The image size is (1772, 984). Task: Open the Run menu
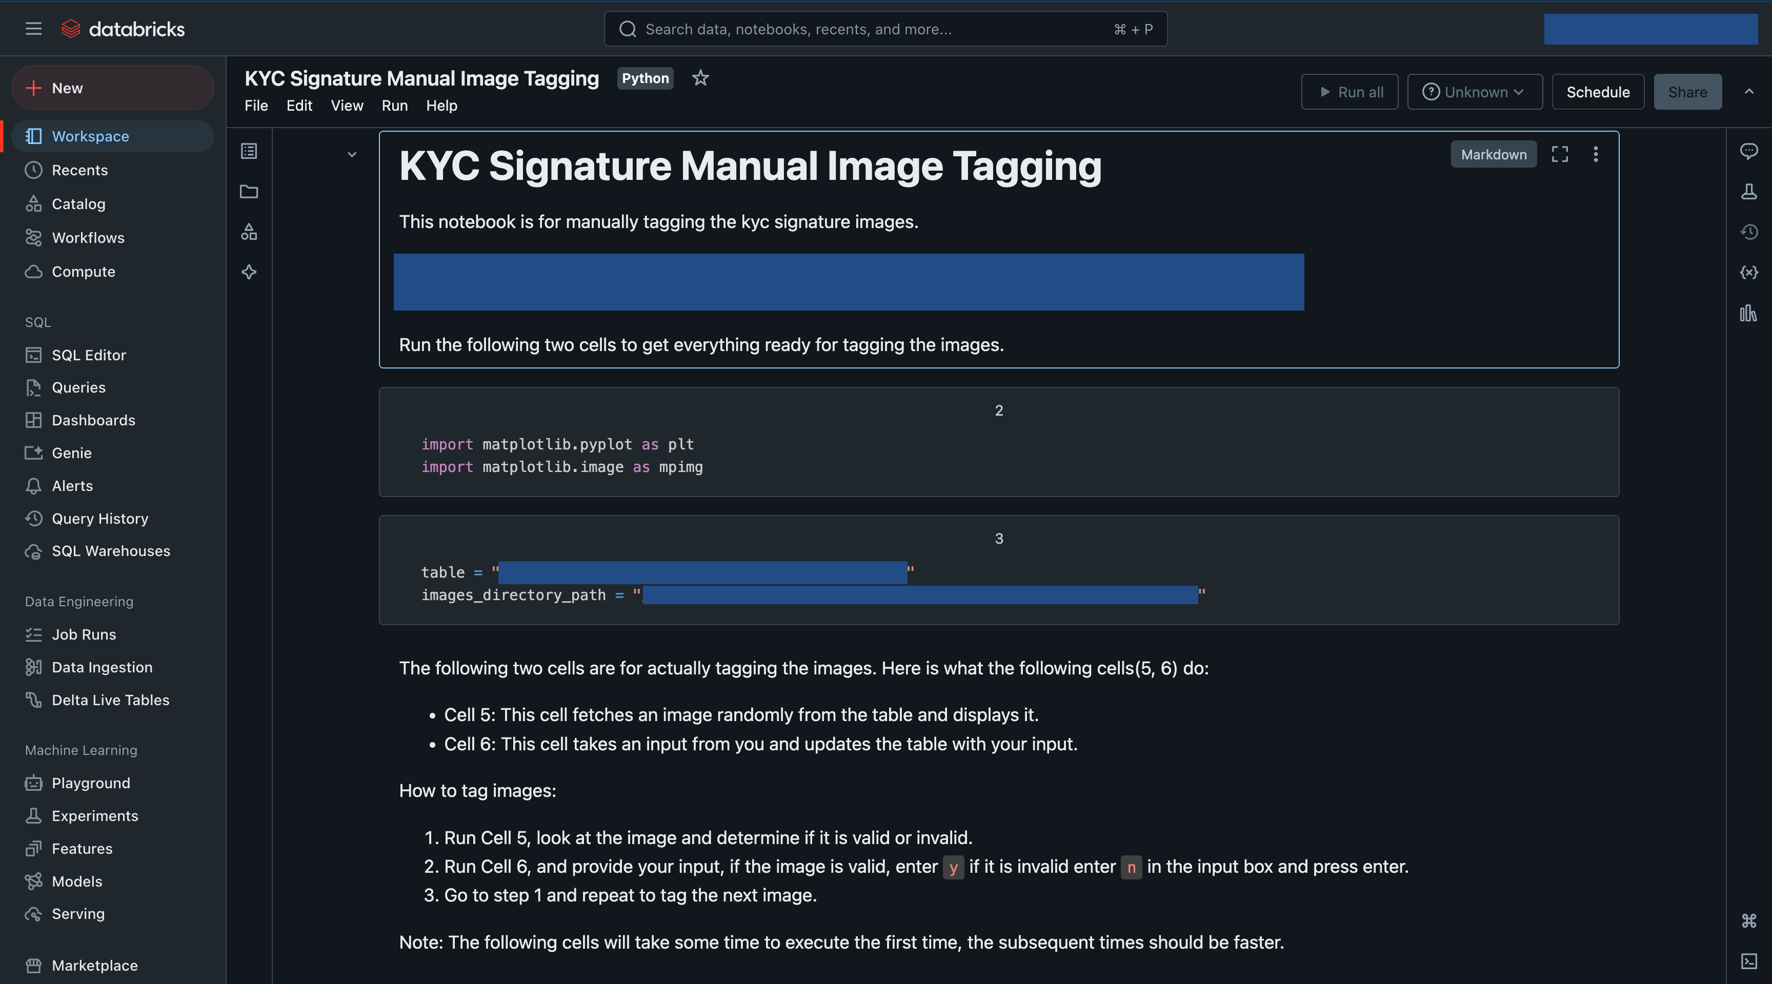394,105
